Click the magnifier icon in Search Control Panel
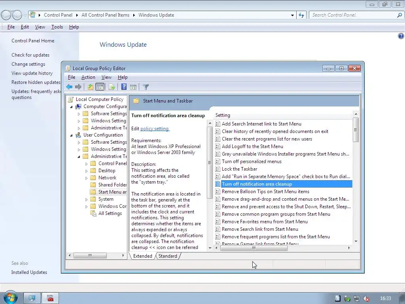The image size is (405, 304). (399, 15)
